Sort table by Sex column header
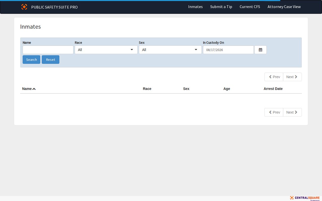 click(186, 89)
